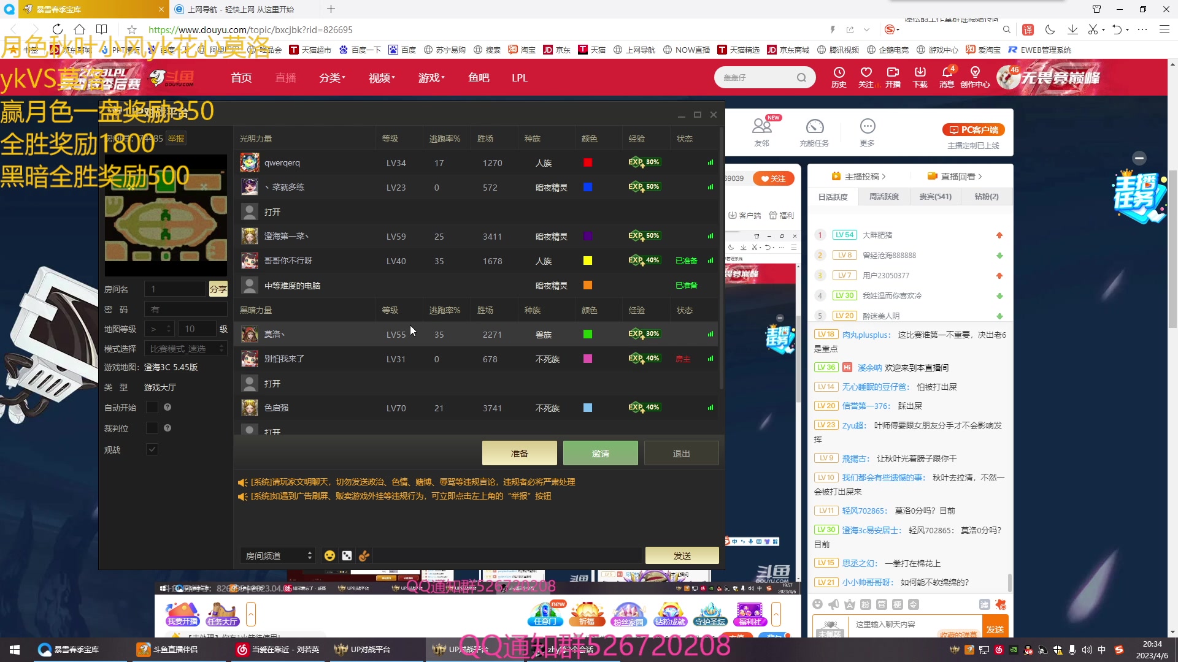Open the 更多 more icon

(867, 132)
